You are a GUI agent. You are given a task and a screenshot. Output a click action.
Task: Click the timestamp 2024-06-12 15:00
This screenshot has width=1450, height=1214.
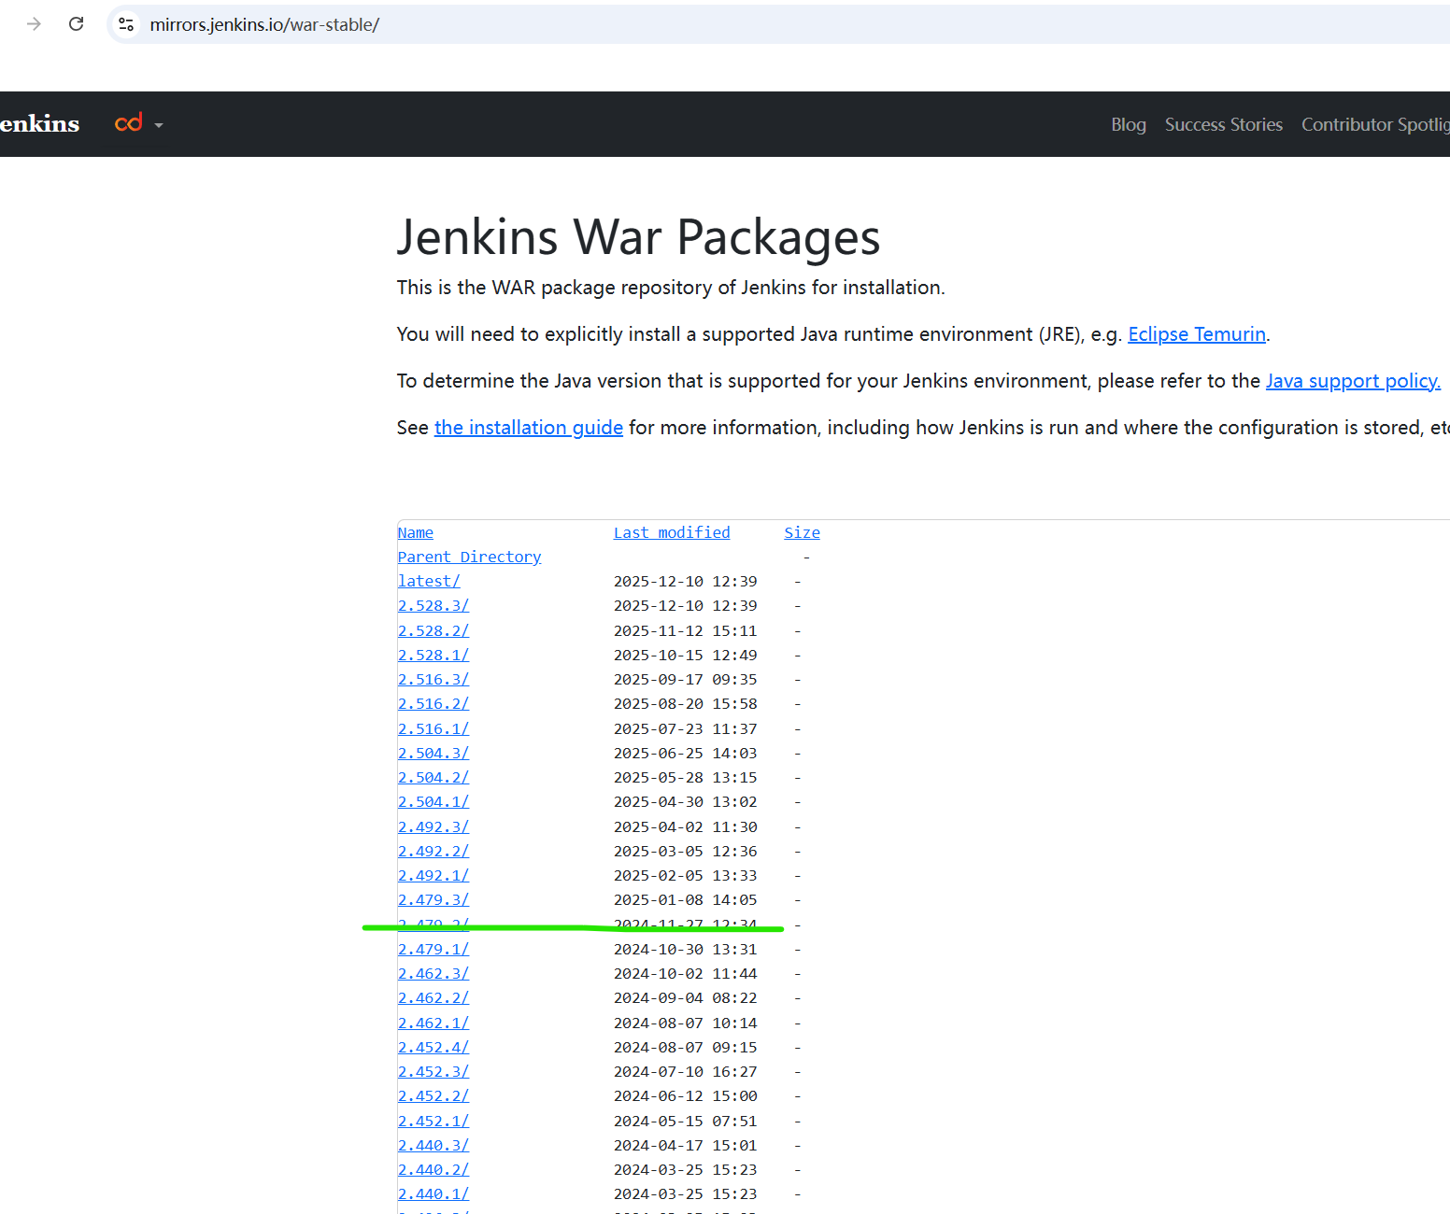pos(685,1095)
